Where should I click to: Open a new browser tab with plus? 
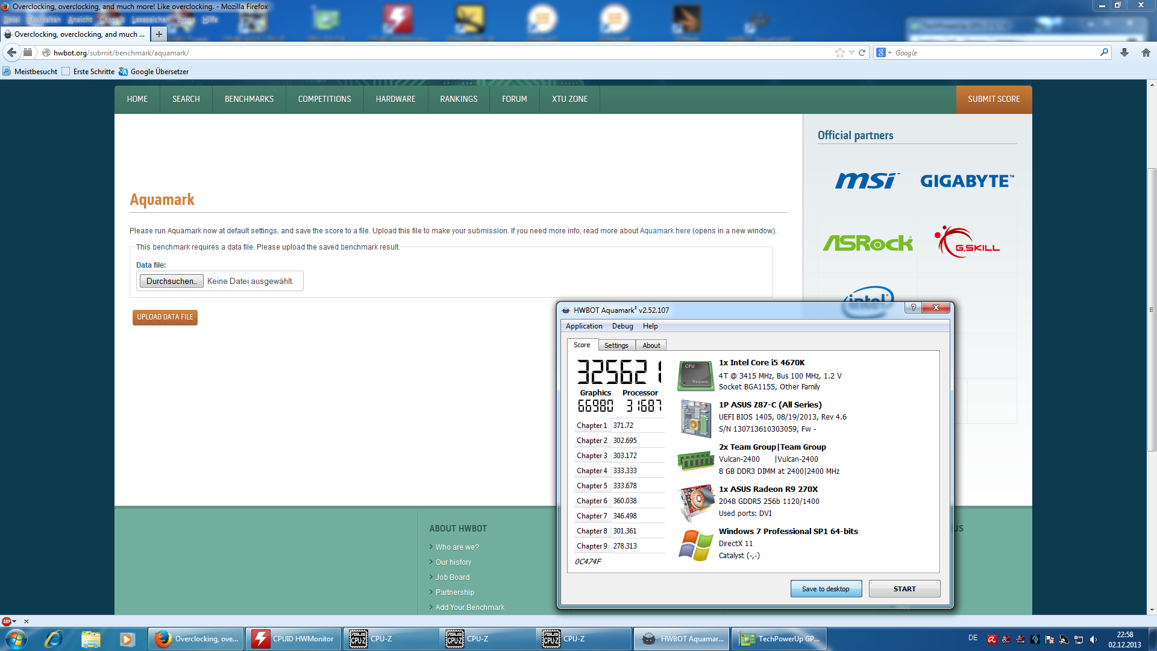(x=159, y=34)
